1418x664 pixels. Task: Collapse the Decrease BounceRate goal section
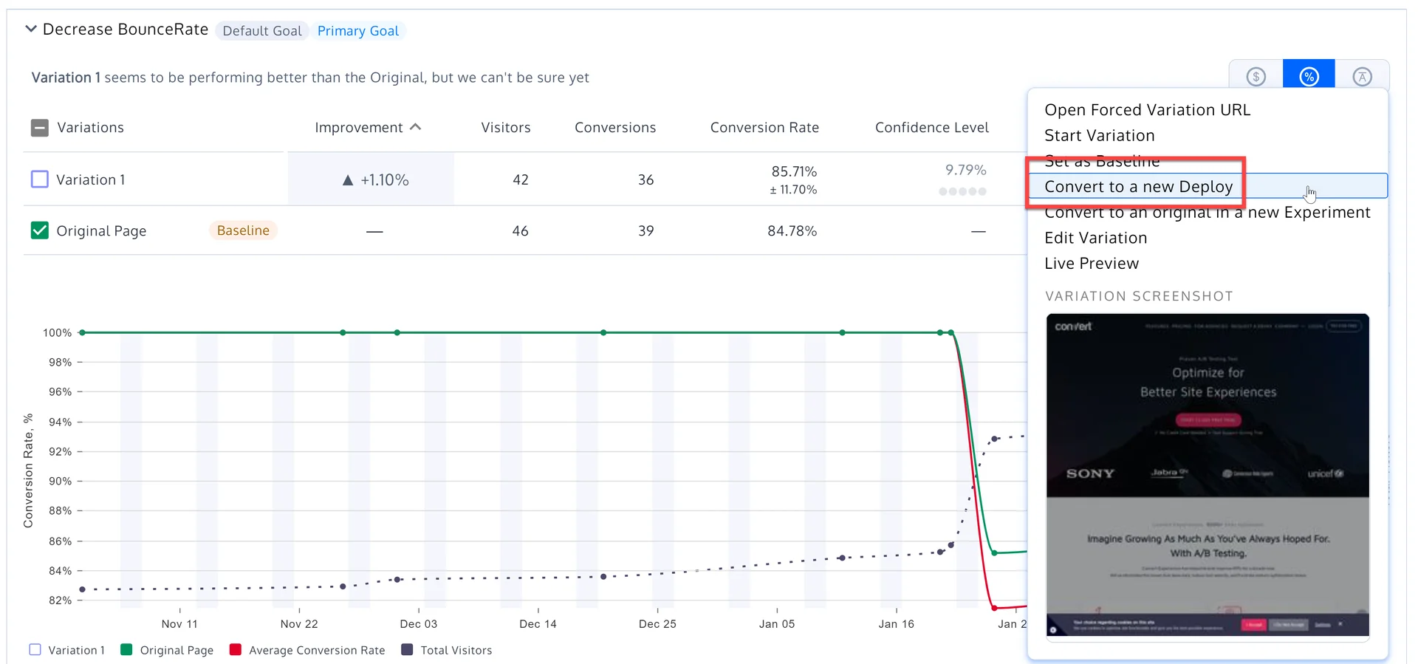tap(31, 29)
